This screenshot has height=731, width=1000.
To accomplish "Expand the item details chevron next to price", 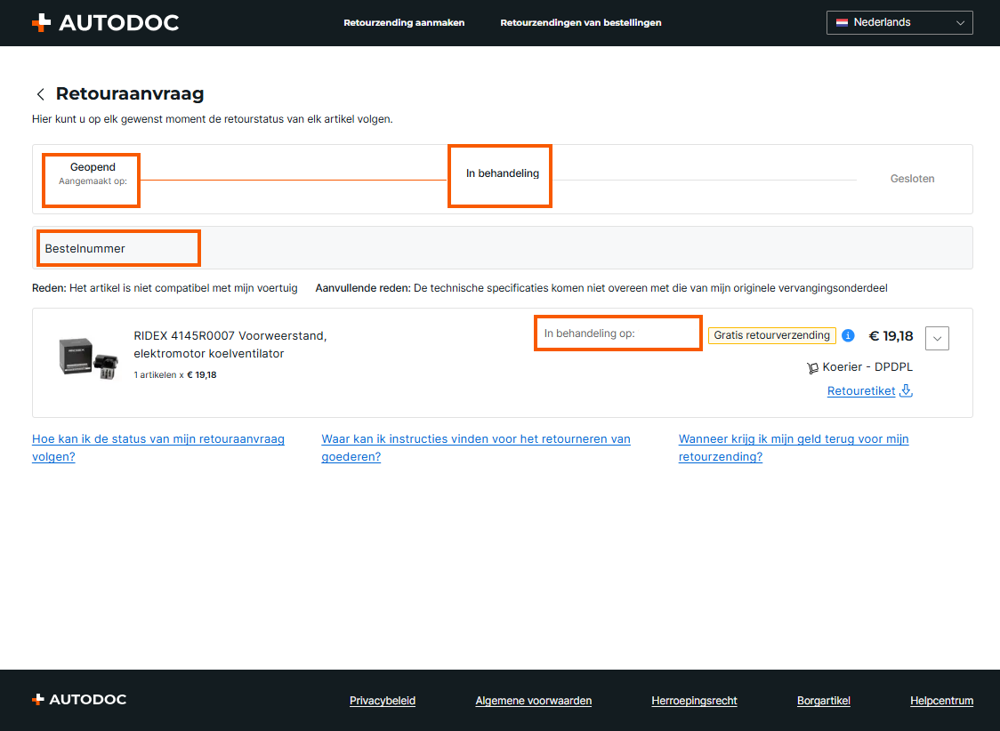I will click(x=937, y=338).
